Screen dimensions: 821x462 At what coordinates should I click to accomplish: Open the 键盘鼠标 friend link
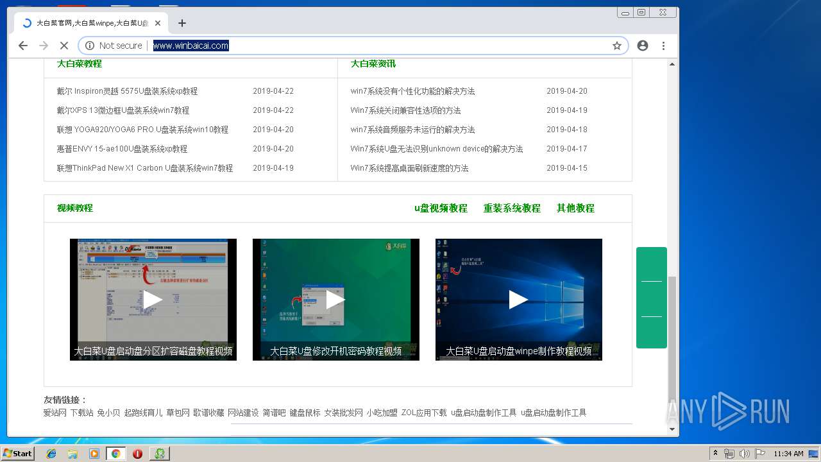click(305, 413)
